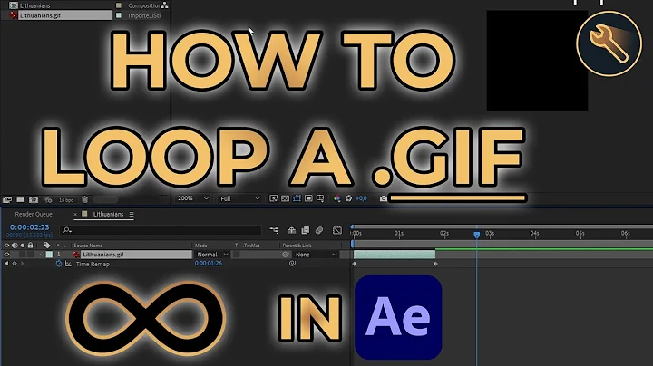Open the Lithuanians timeline panel menu
Viewport: 653px width, 366px height.
(x=132, y=214)
